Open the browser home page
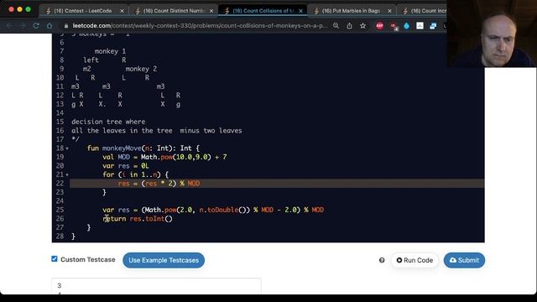 (x=50, y=26)
